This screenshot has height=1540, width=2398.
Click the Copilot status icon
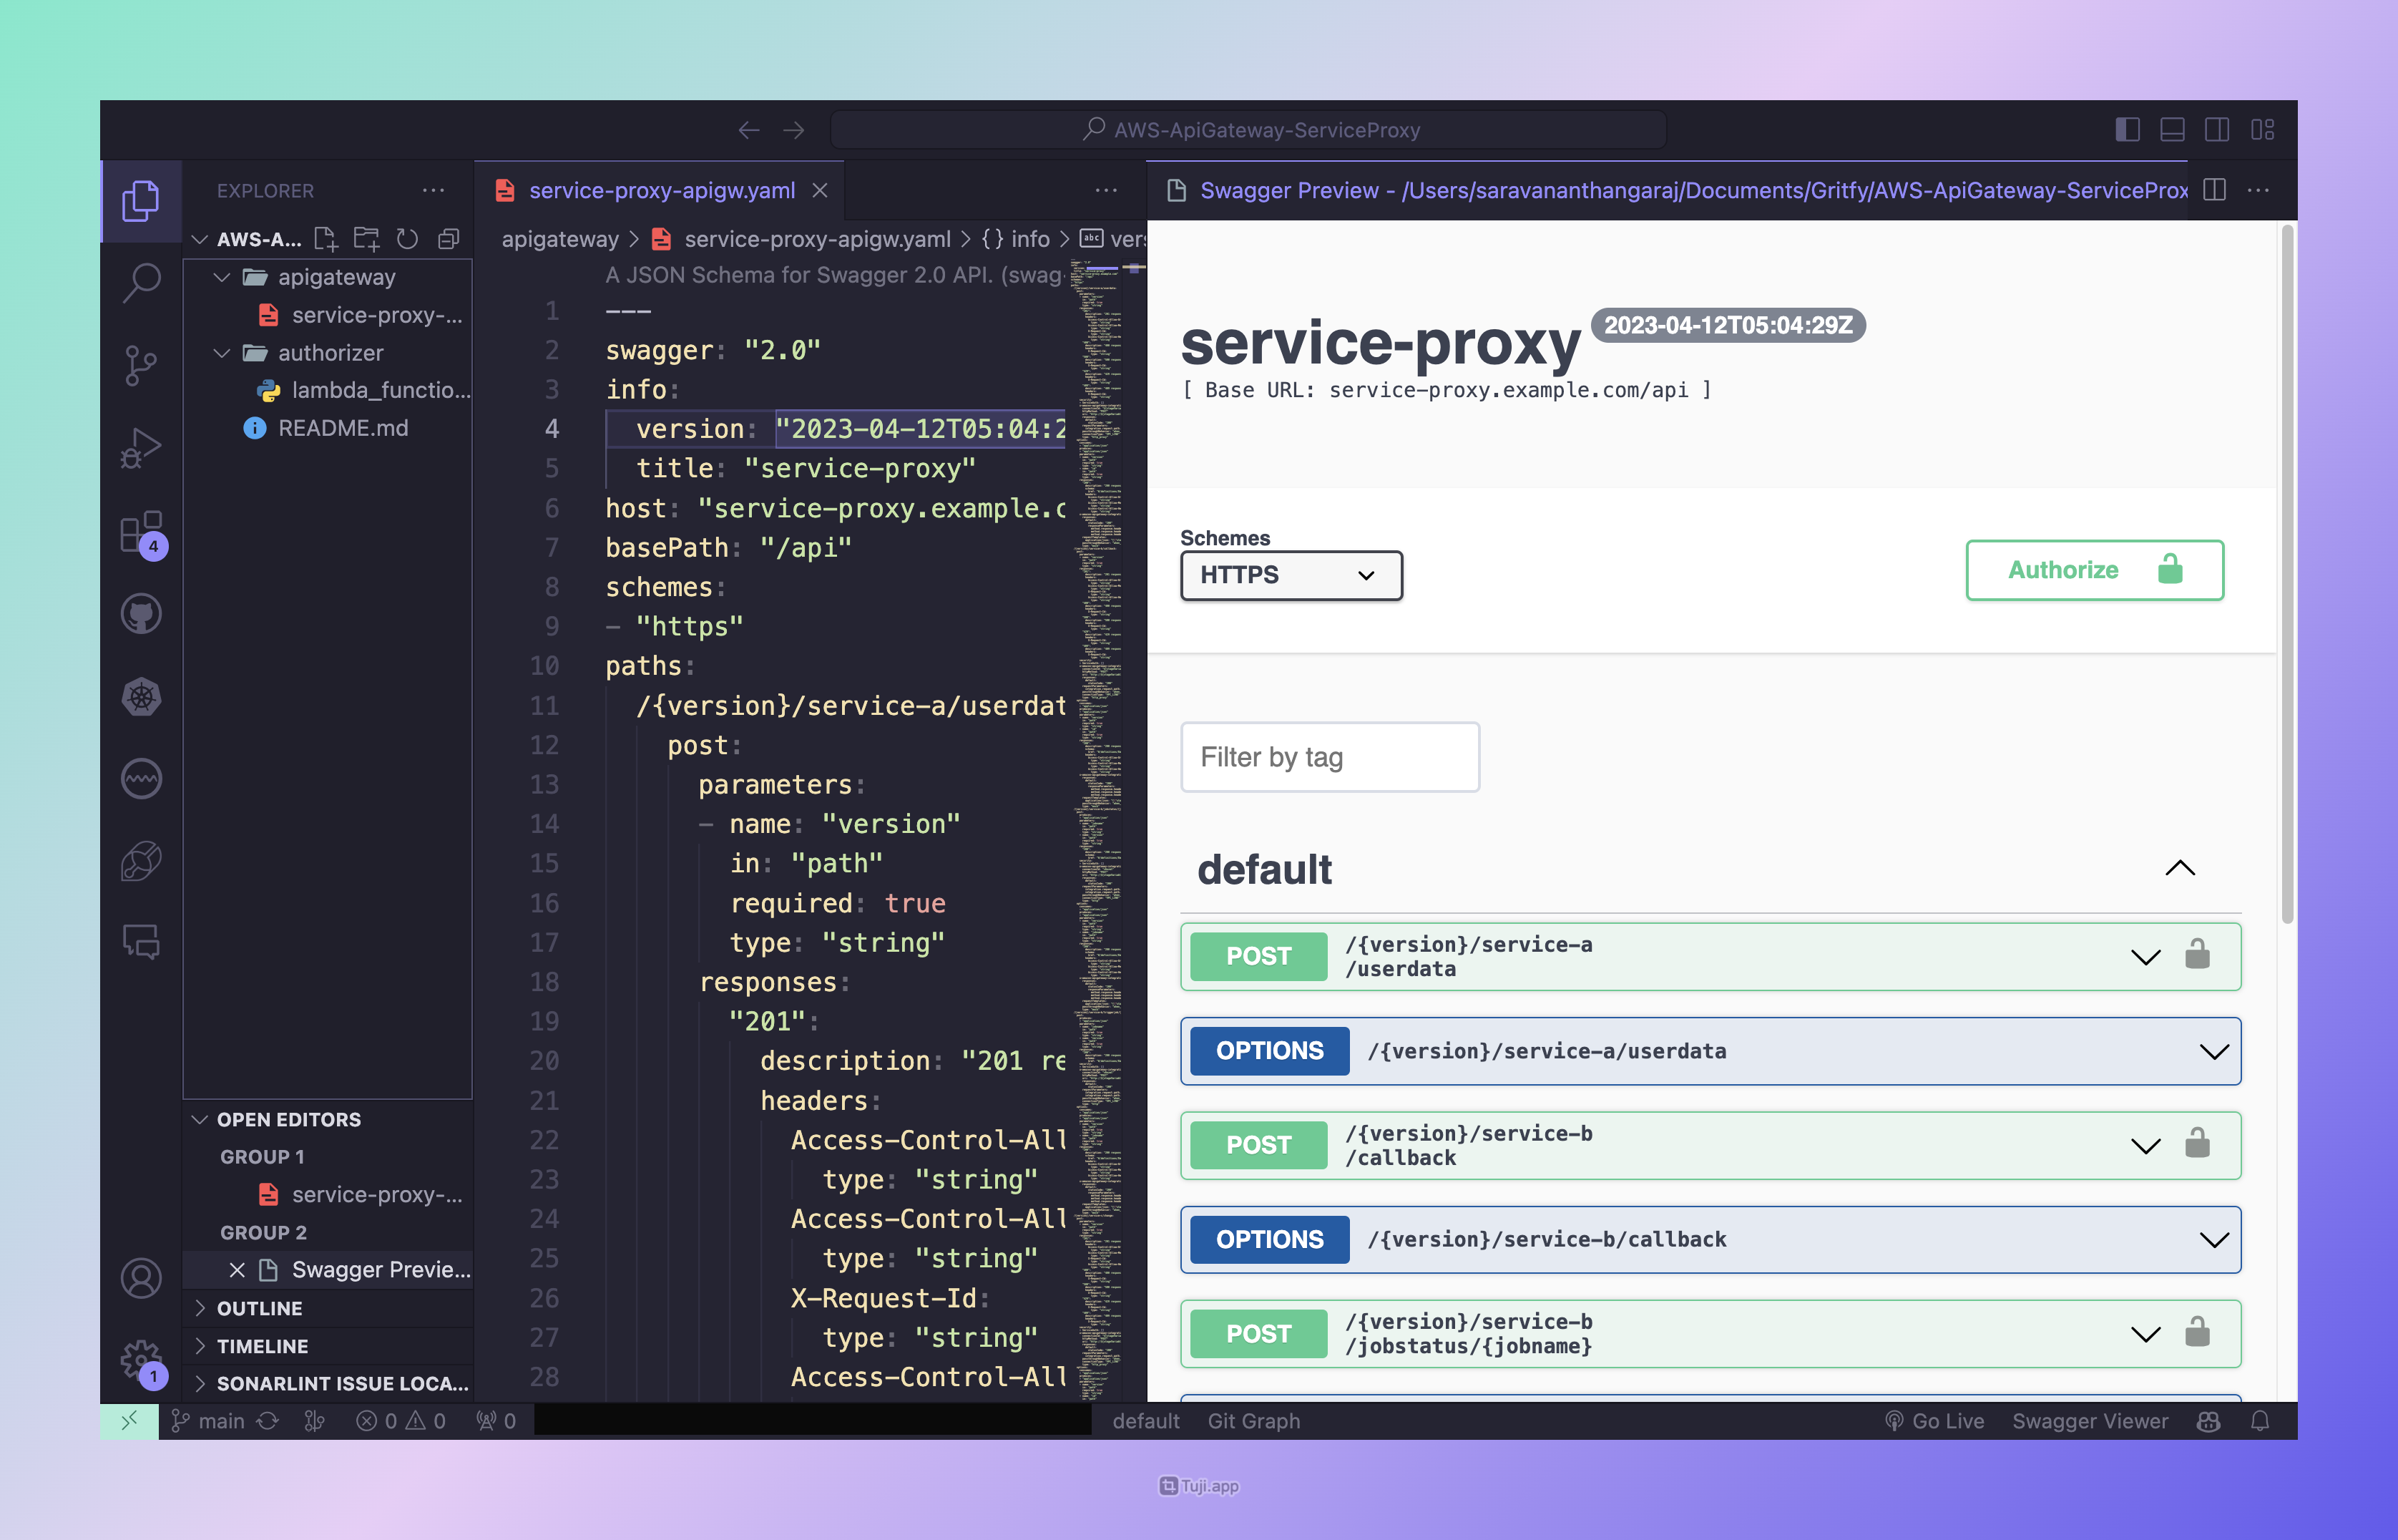(2209, 1421)
